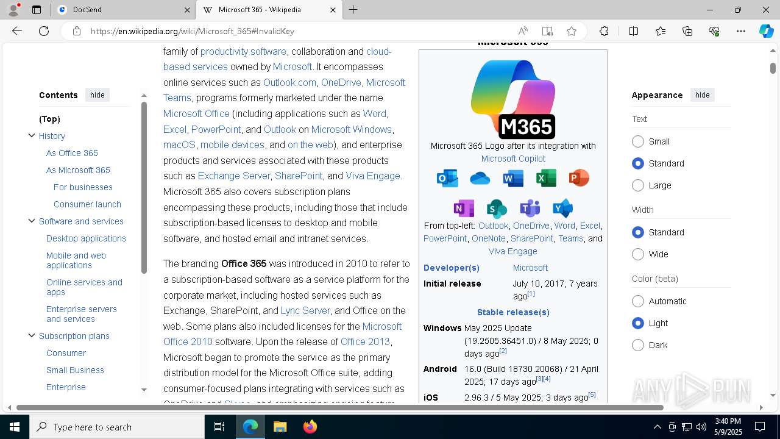Click the Outlook app icon in infobox
Image resolution: width=780 pixels, height=439 pixels.
point(448,178)
